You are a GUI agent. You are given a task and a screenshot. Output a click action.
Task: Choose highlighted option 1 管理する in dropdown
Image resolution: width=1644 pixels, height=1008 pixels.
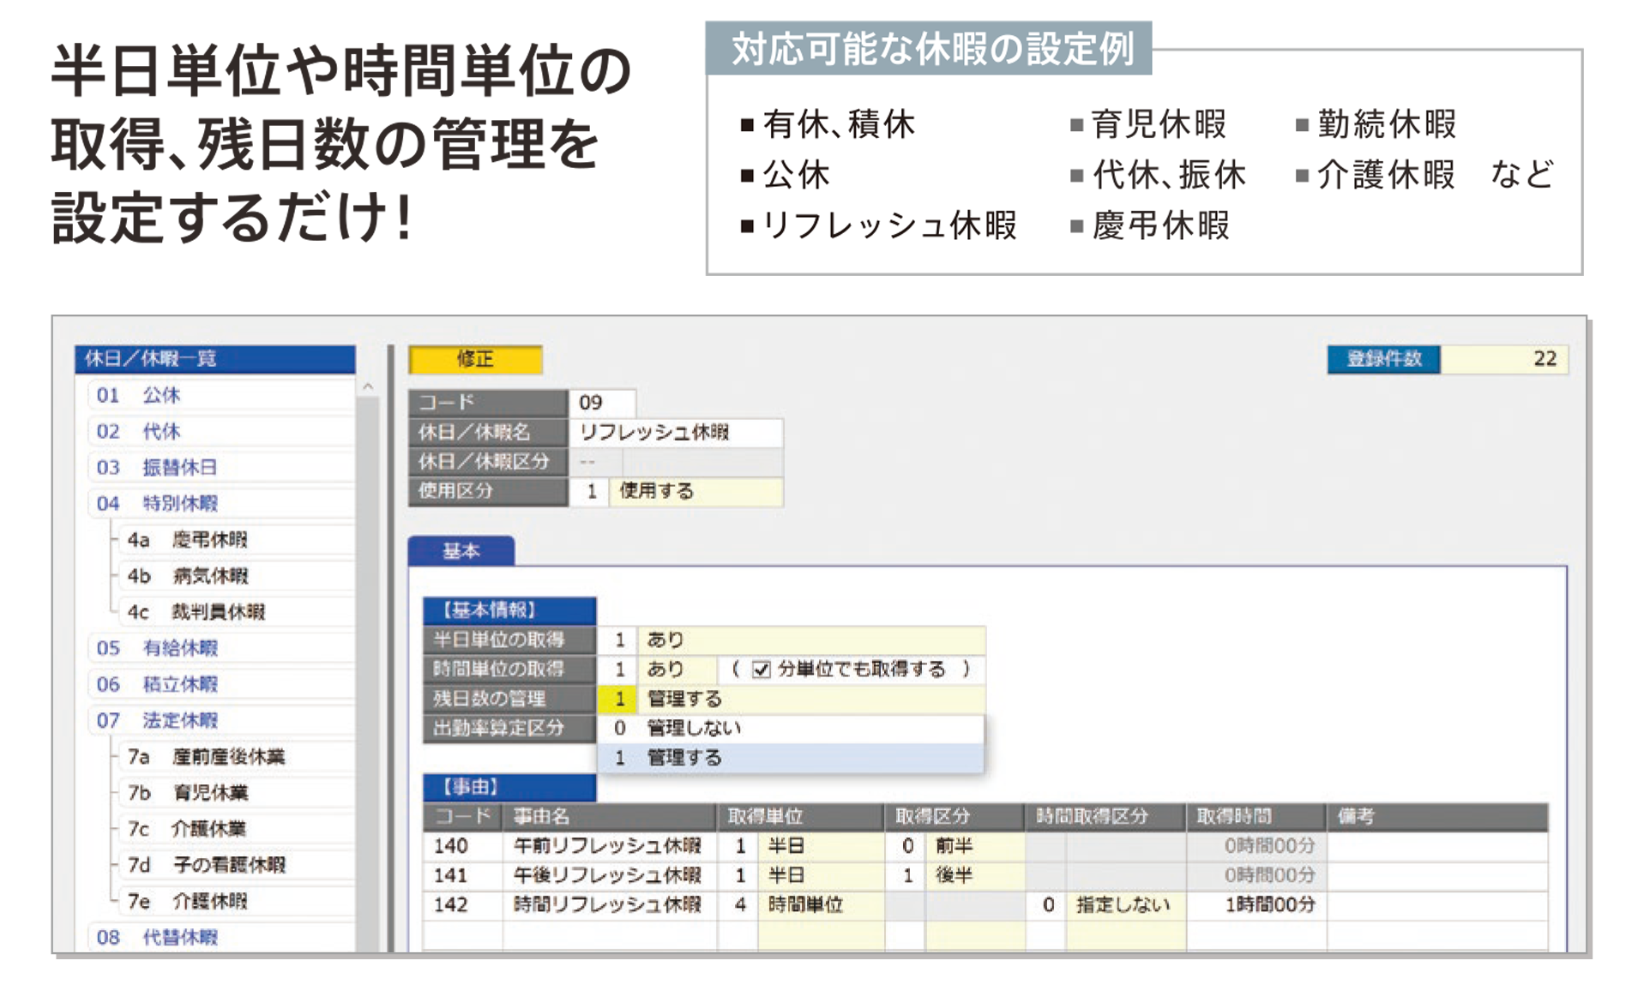click(790, 758)
